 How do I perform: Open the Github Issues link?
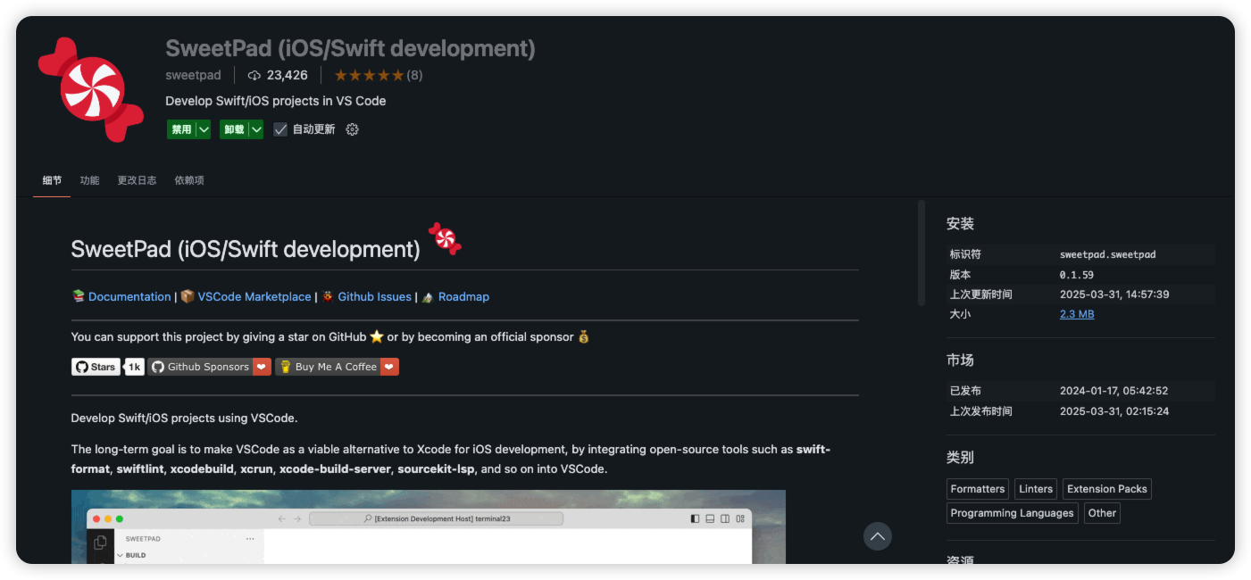coord(374,297)
